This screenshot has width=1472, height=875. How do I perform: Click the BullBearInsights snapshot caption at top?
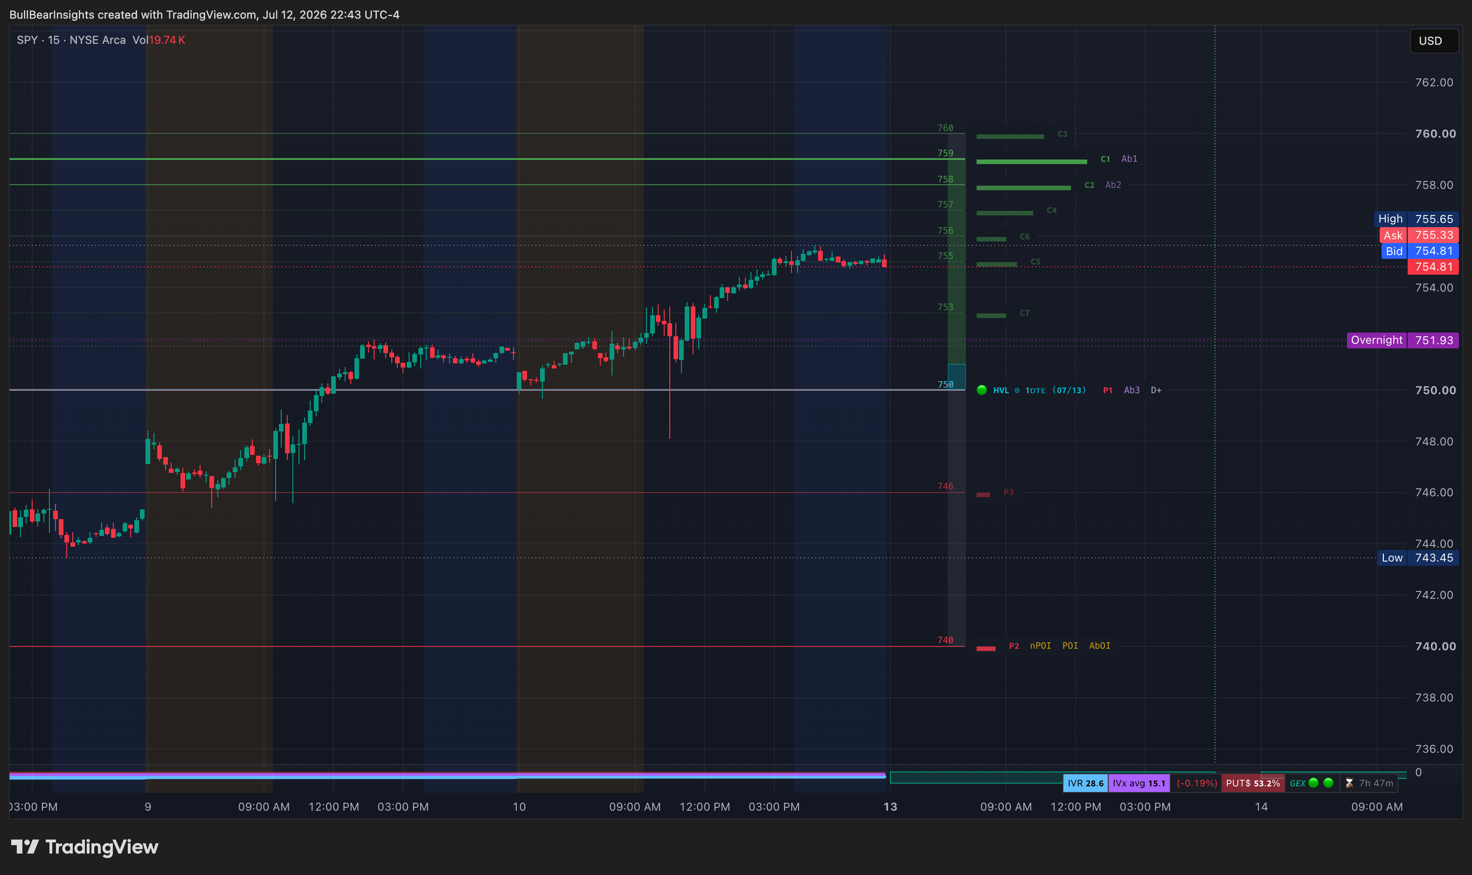coord(204,14)
